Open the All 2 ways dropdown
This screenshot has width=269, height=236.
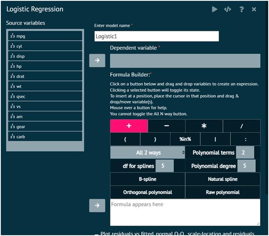(148, 153)
